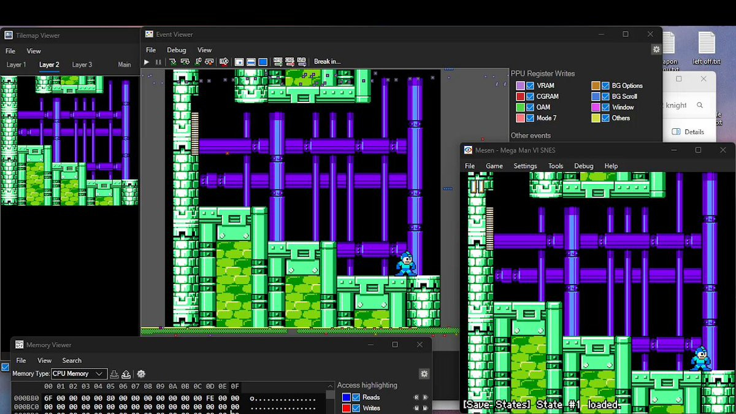Click the Writes red highlight swatch

(x=347, y=408)
